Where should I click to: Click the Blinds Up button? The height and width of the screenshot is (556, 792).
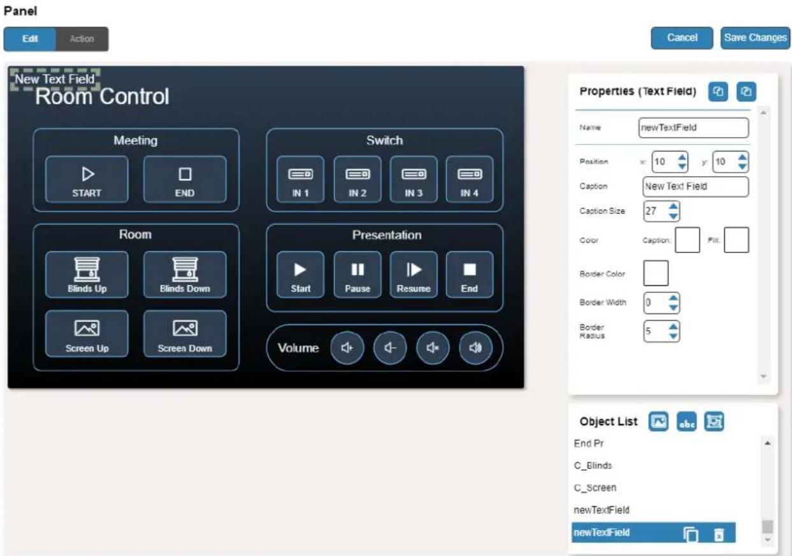pyautogui.click(x=87, y=274)
